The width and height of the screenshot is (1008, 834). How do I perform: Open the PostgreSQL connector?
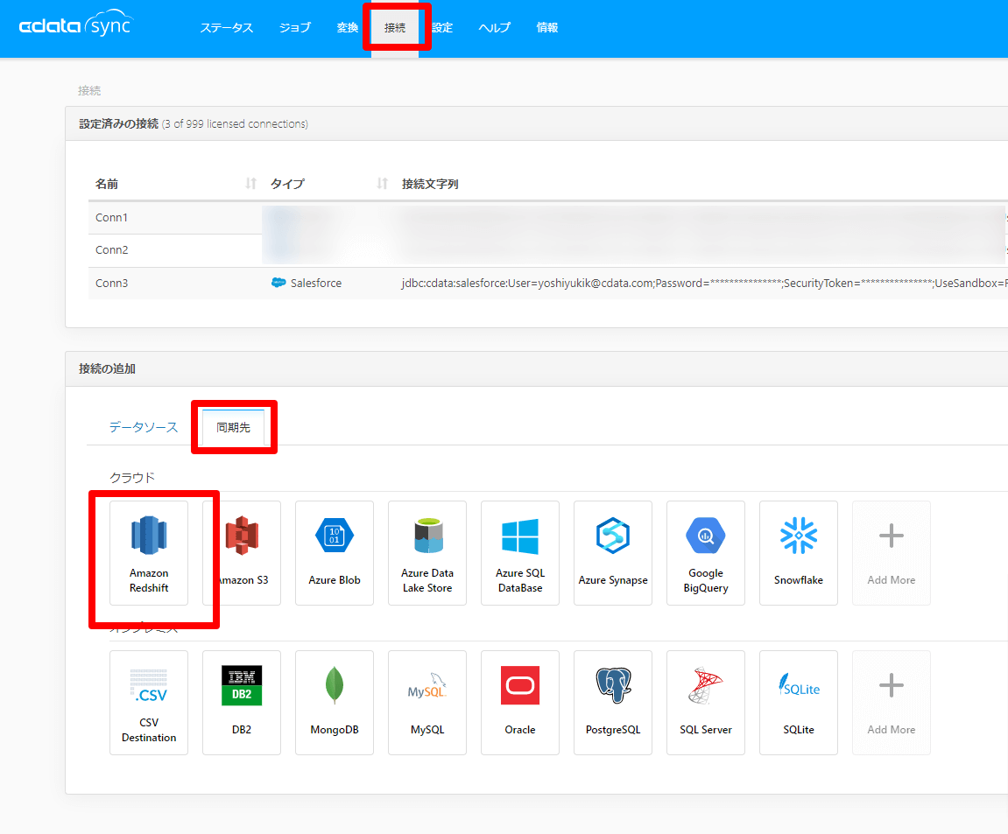point(613,702)
